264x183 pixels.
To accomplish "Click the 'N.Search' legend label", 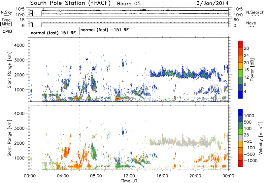I will [x=255, y=12].
